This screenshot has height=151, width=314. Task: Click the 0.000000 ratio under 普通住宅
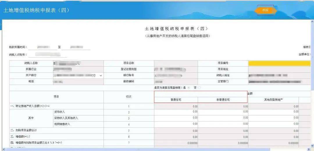[x=176, y=143]
